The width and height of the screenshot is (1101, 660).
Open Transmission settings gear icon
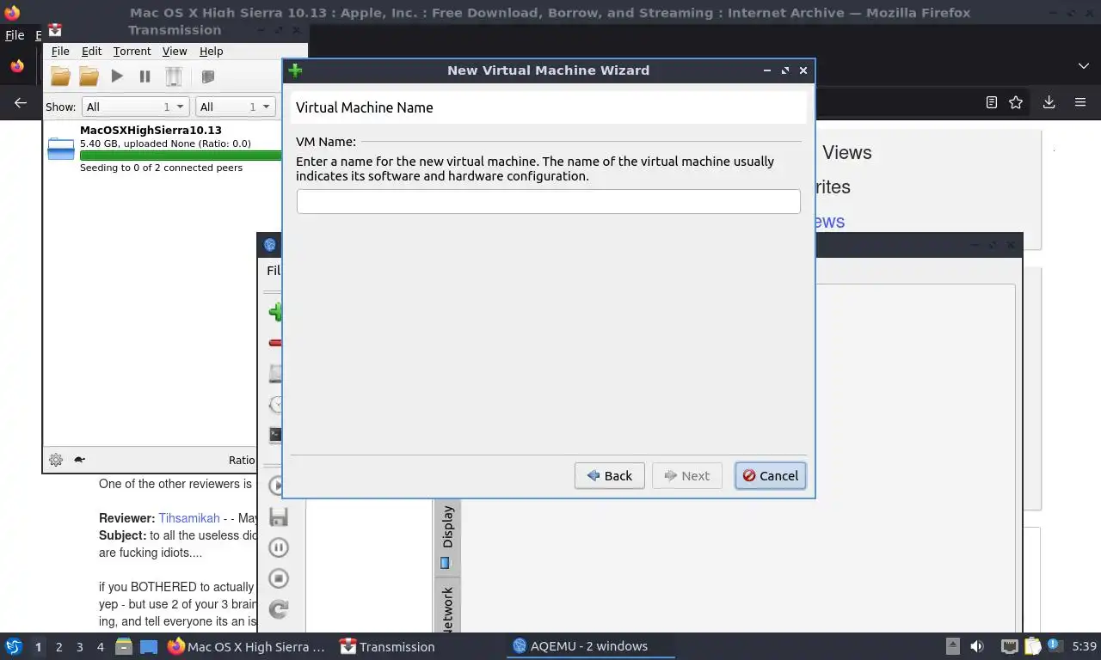[56, 460]
